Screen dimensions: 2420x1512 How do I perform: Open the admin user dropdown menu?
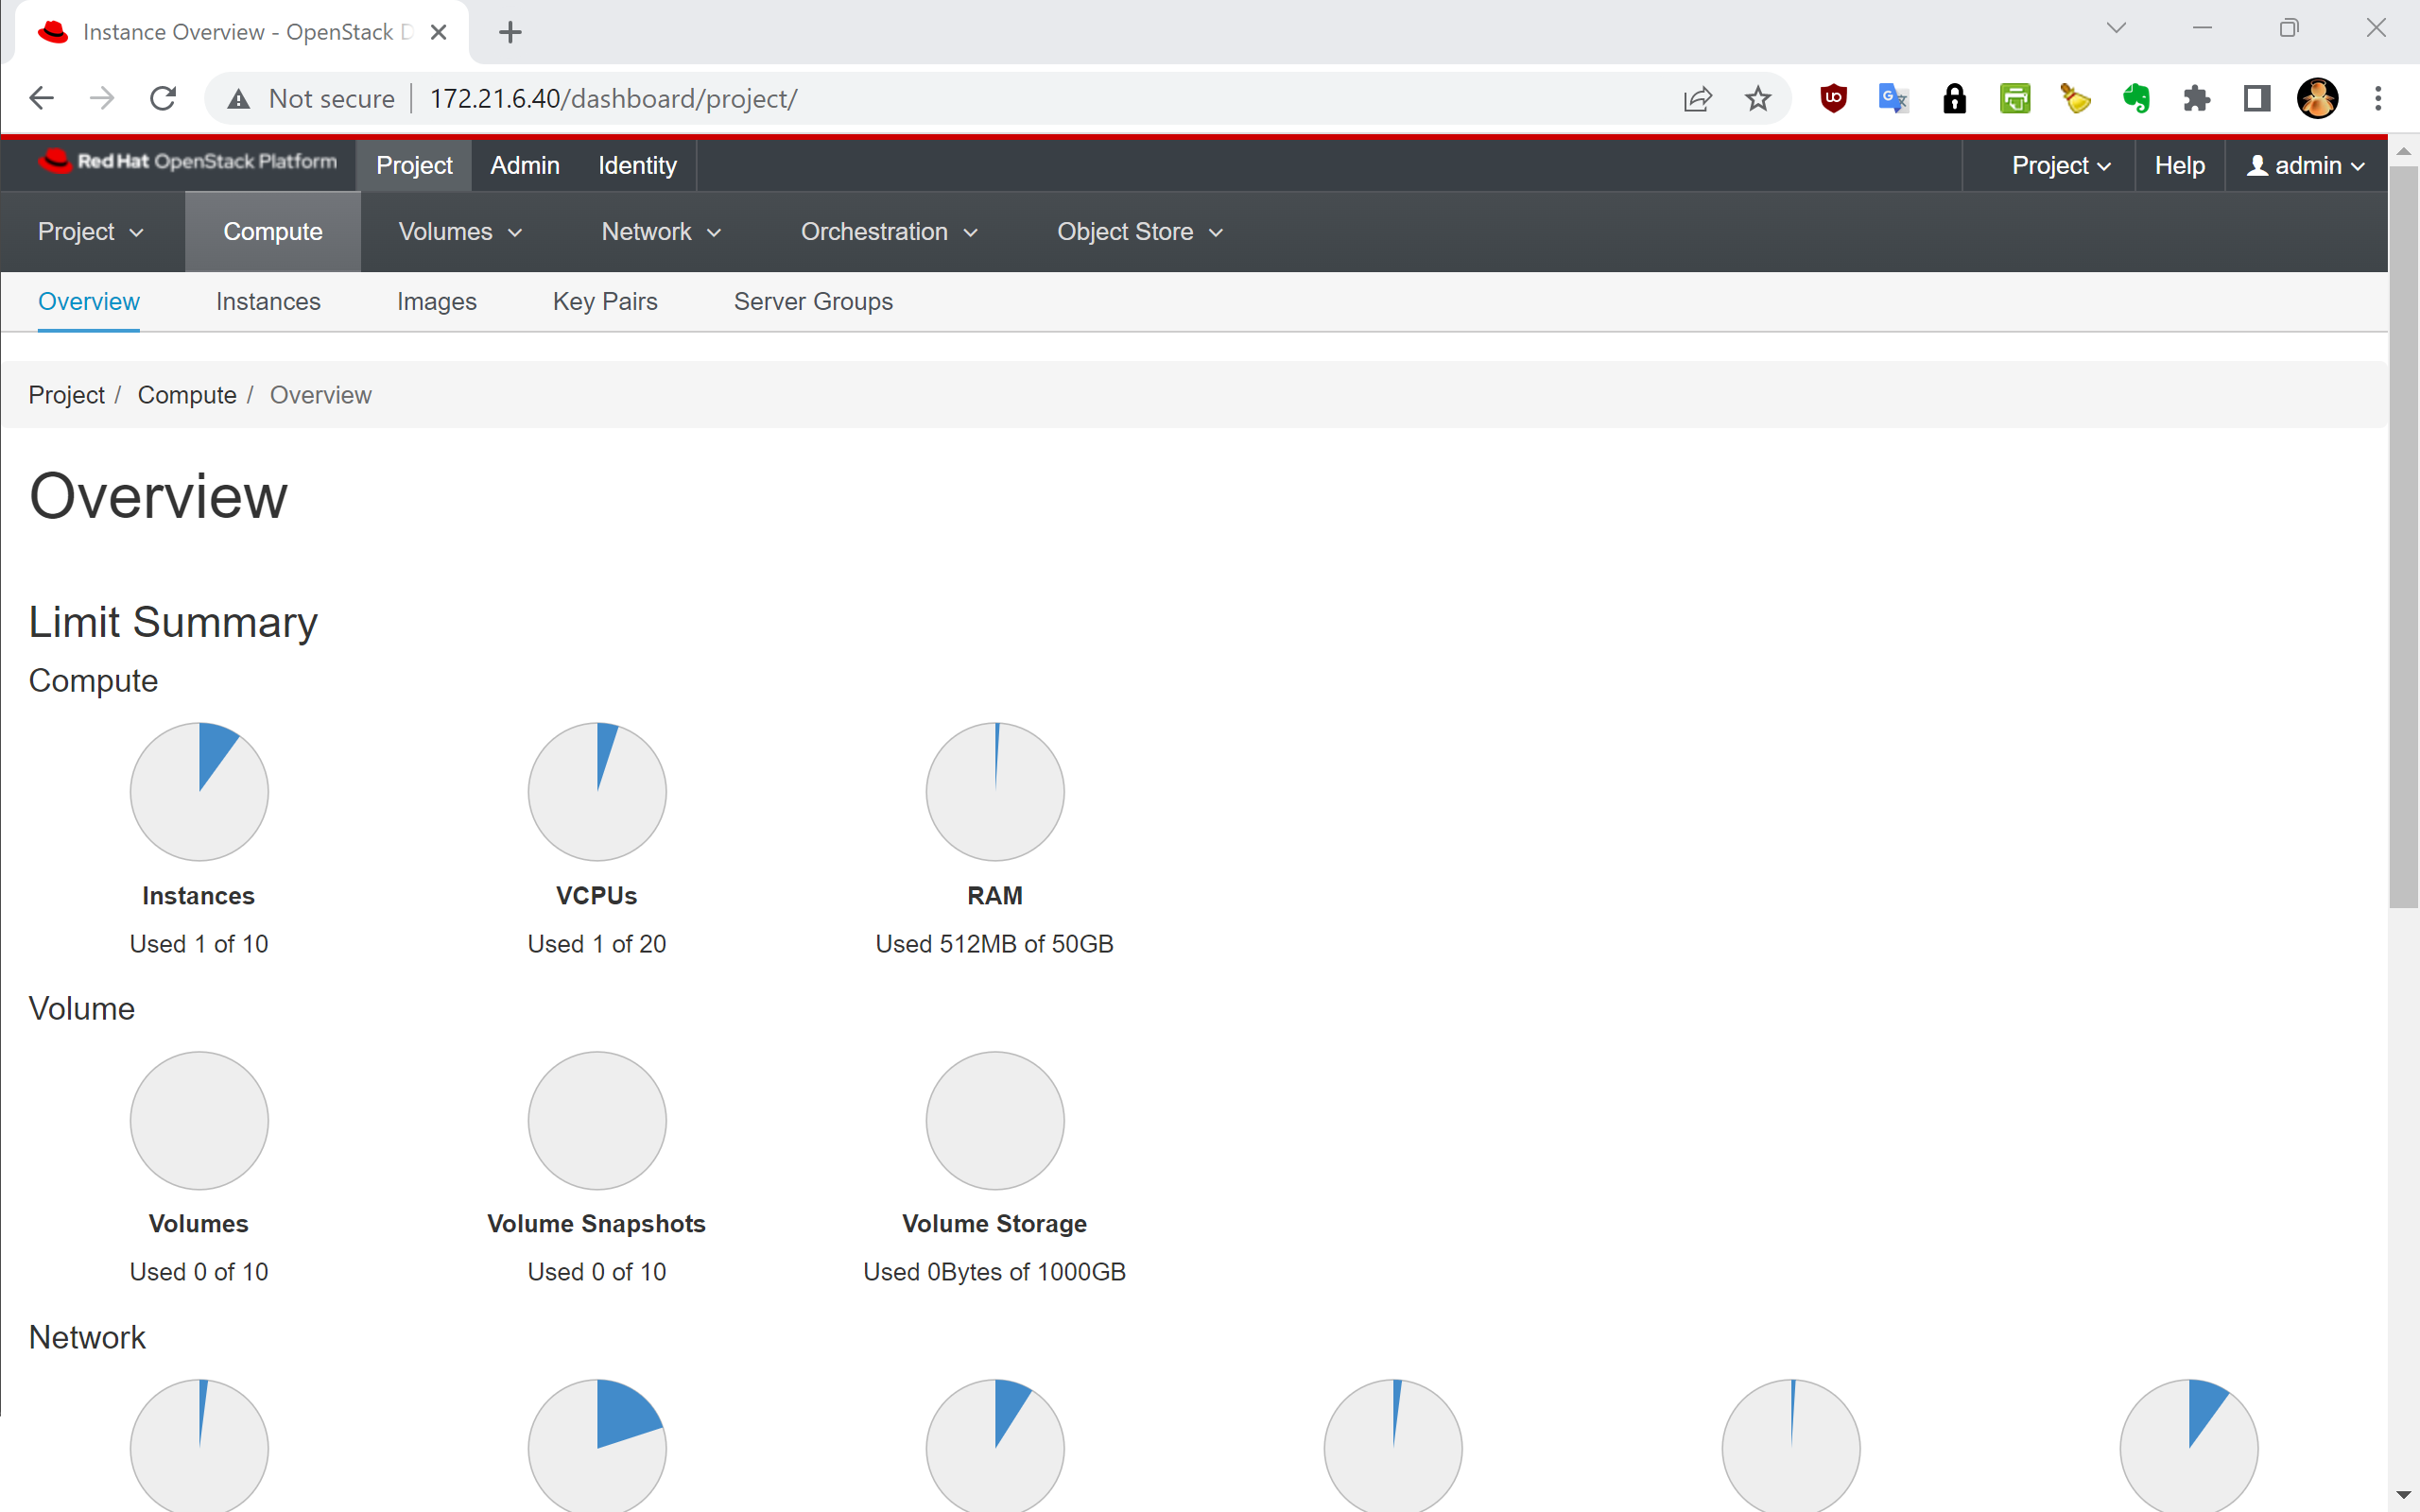point(2306,165)
